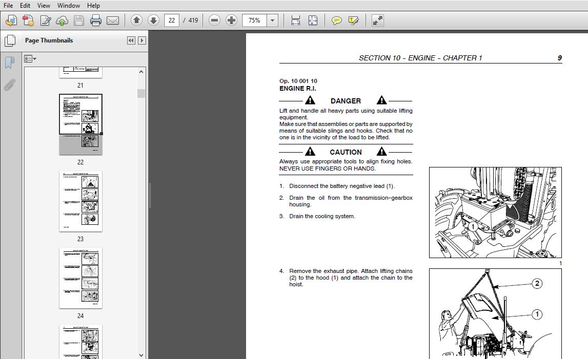Zoom out with the minus button
This screenshot has width=588, height=359.
tap(214, 20)
